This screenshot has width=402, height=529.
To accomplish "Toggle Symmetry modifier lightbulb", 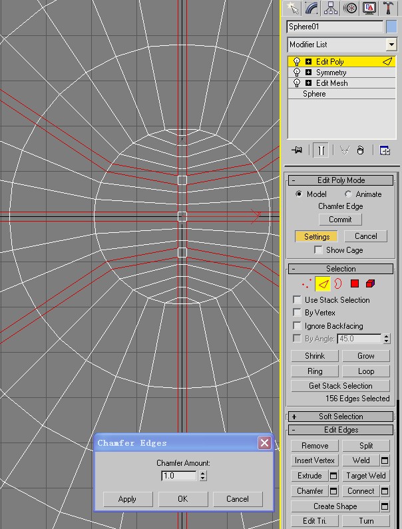I will click(297, 73).
